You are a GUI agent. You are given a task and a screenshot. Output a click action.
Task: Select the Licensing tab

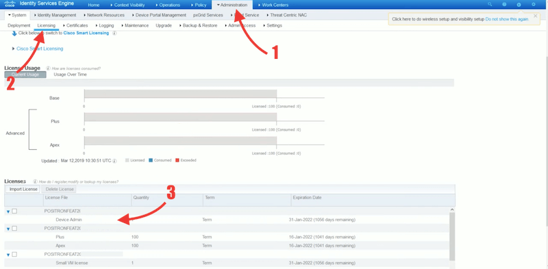[x=46, y=25]
